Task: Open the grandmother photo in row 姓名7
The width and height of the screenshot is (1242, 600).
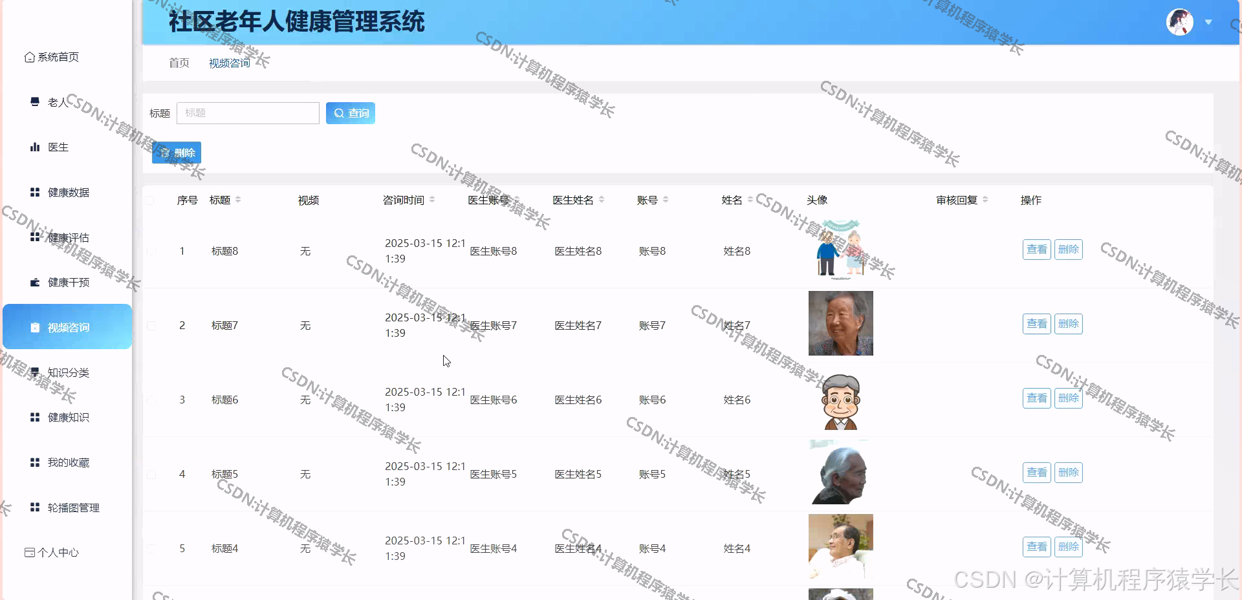Action: 841,323
